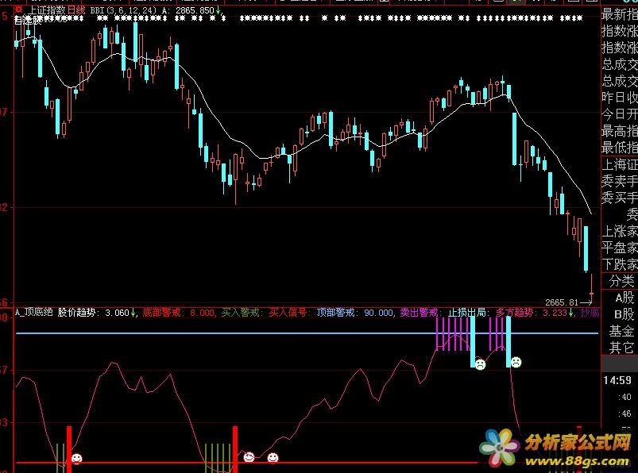Click the green down arrow after BBI value

pyautogui.click(x=219, y=10)
